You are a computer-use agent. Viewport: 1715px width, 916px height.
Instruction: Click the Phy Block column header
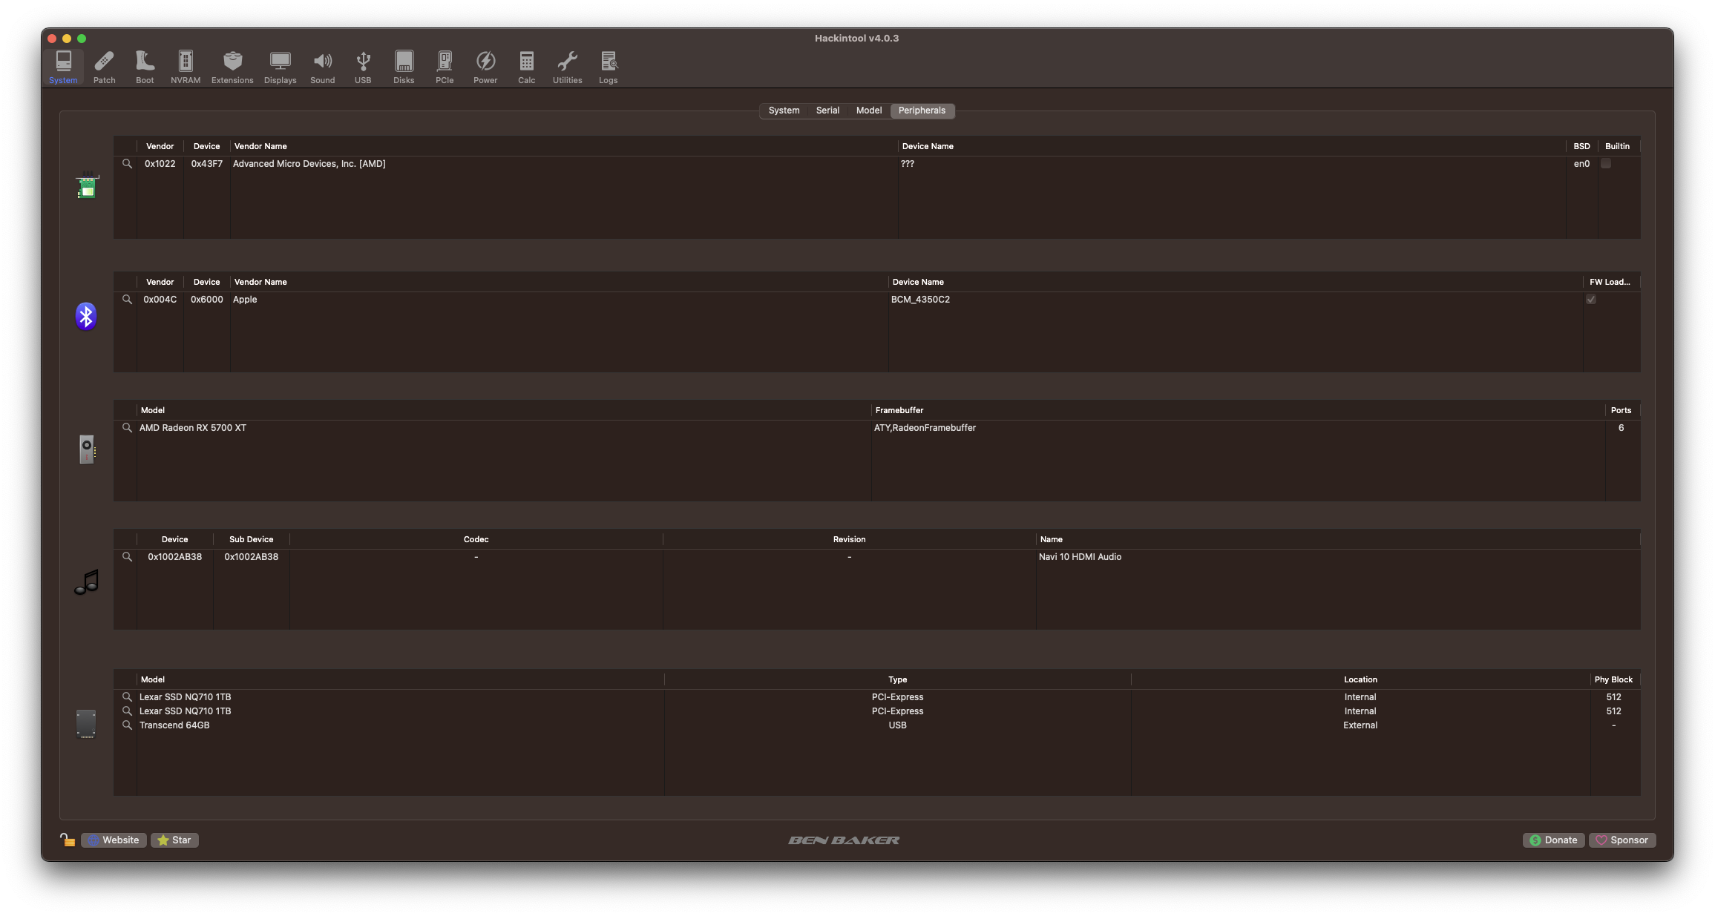click(1613, 679)
